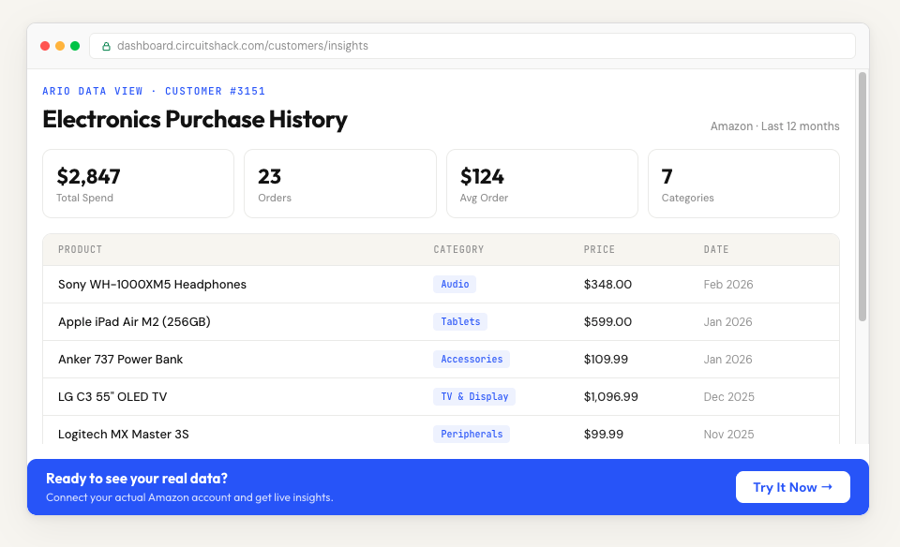Screen dimensions: 900x547
Task: Click the Date column header
Action: coord(716,250)
